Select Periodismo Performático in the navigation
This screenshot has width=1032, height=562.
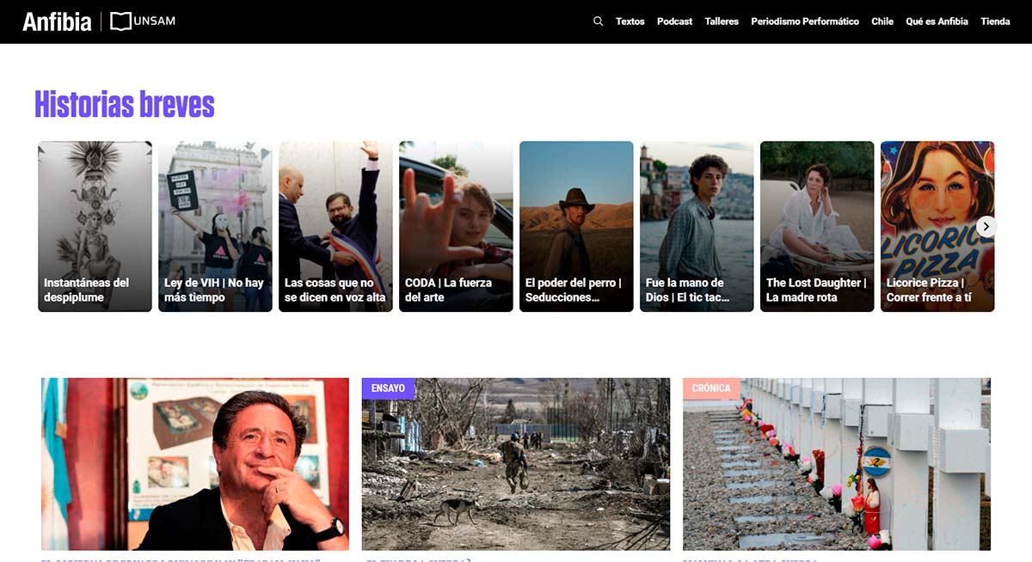(805, 21)
